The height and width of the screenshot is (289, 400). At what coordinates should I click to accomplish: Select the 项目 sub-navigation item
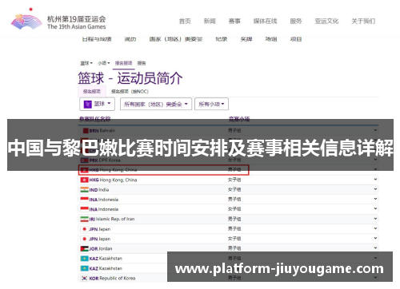(x=296, y=39)
